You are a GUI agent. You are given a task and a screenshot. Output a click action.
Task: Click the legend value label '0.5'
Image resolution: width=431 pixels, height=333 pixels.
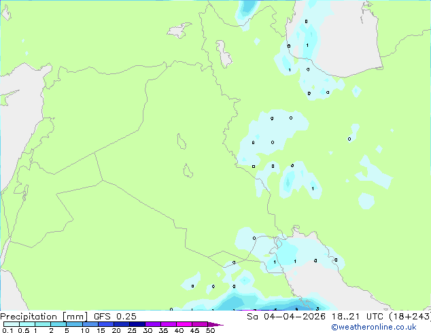[23, 330]
